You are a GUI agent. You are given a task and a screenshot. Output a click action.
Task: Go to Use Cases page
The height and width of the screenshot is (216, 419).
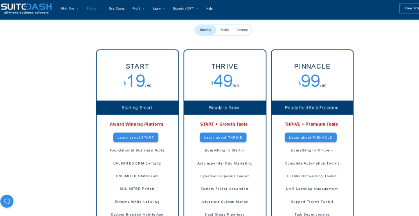click(117, 9)
